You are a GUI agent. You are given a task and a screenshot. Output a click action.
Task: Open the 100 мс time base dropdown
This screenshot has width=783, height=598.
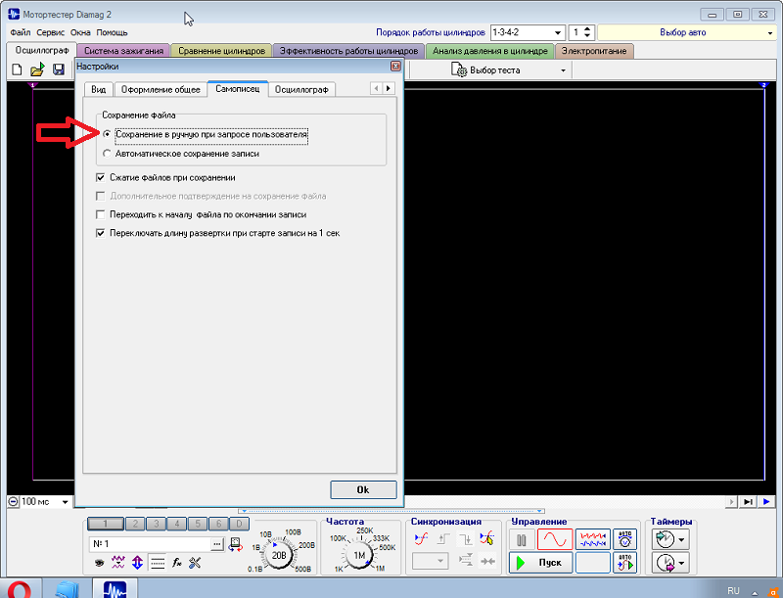tap(65, 502)
